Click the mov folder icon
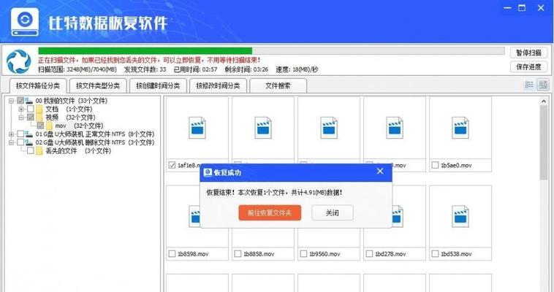This screenshot has width=554, height=292. [x=49, y=126]
